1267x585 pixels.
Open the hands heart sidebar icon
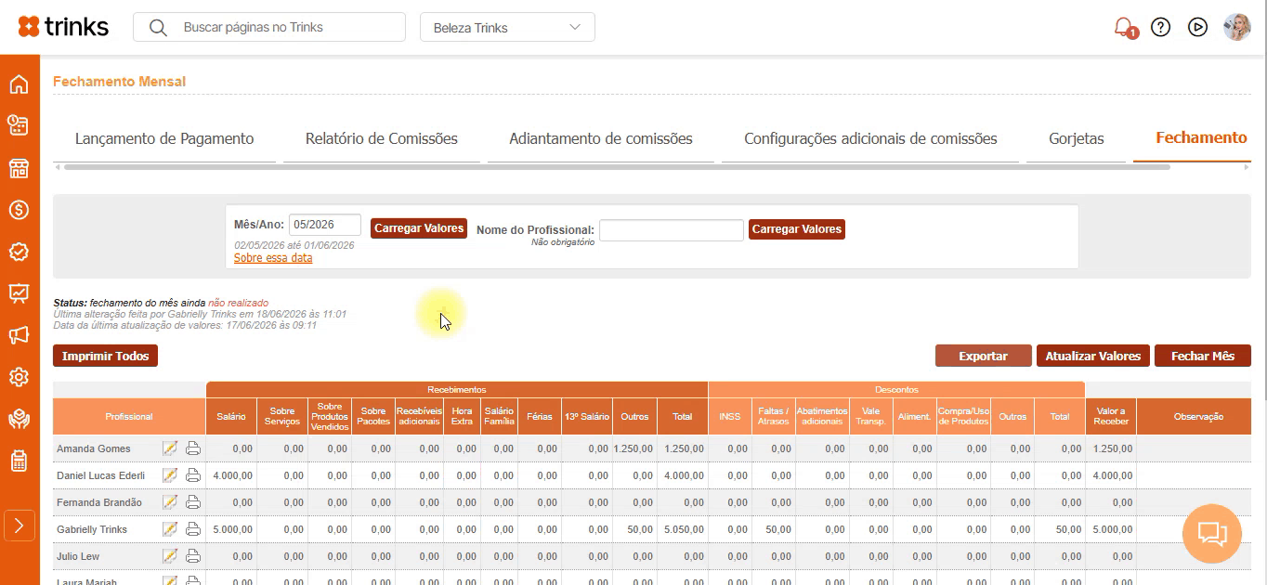coord(19,419)
